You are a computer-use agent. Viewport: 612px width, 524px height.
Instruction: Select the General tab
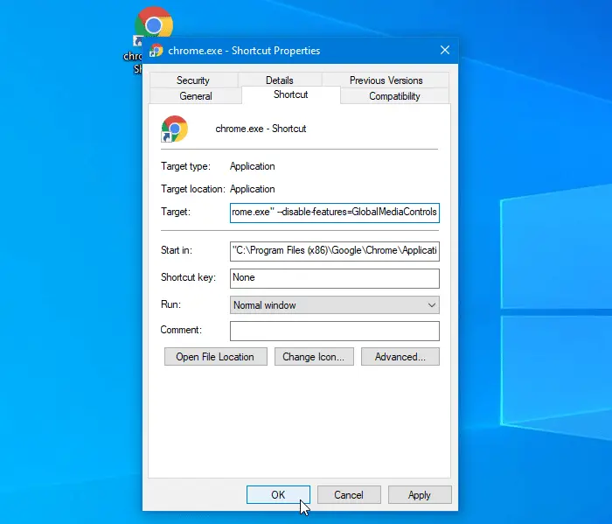196,96
